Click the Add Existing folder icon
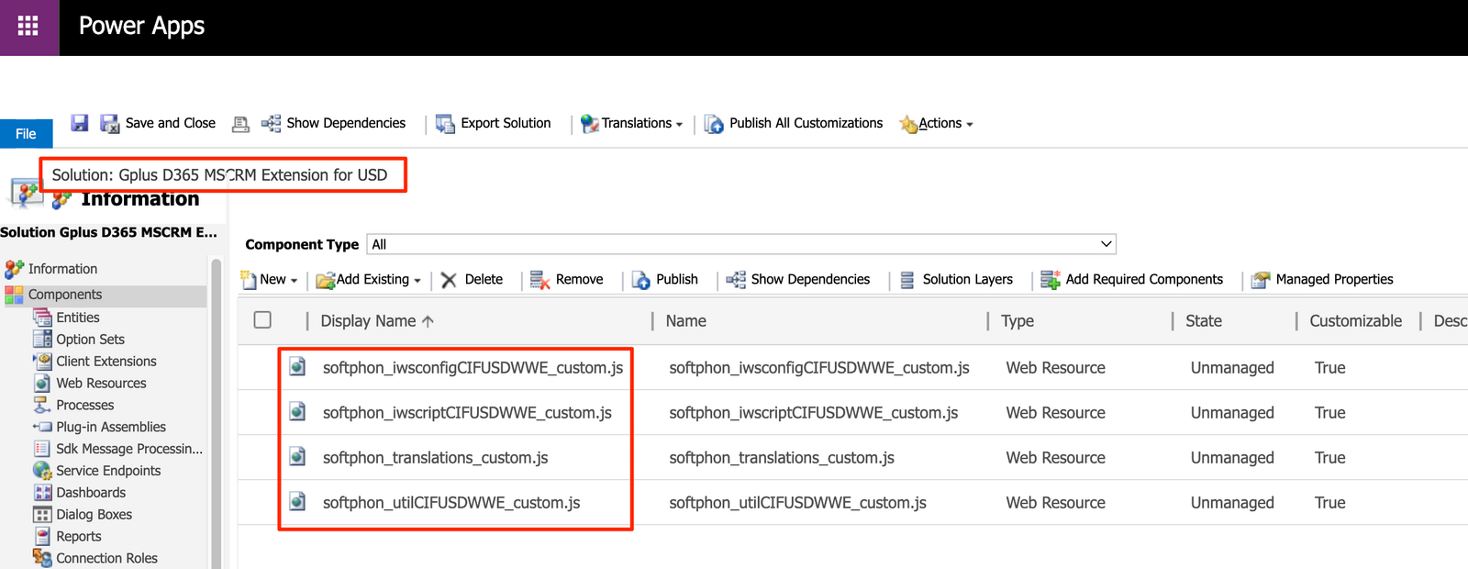 (326, 280)
